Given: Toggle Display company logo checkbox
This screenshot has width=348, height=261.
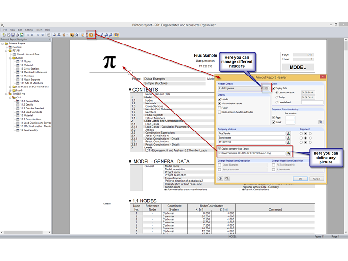Looking at the screenshot, I should (219, 149).
